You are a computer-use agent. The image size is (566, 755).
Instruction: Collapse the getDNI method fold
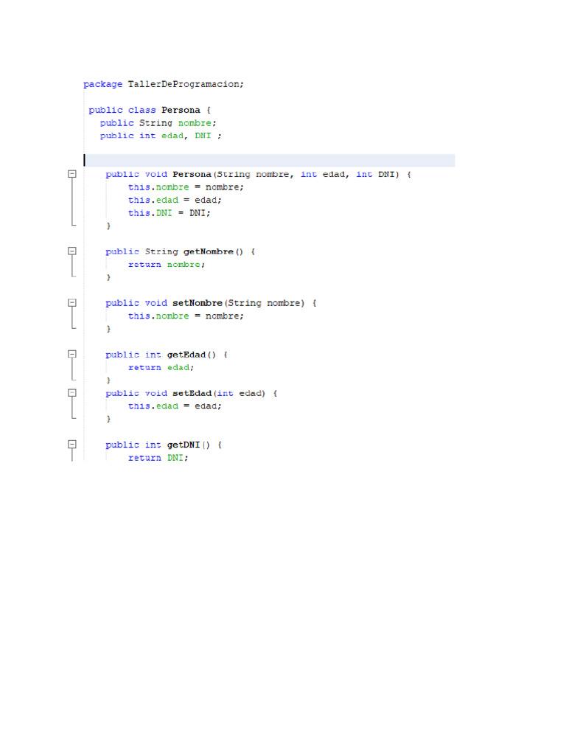[x=72, y=444]
